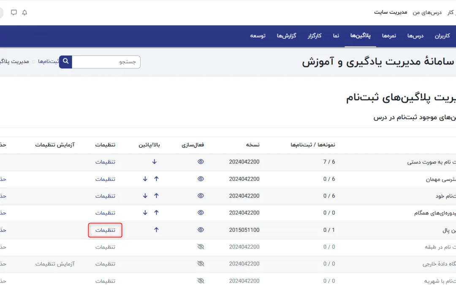
Task: Move self enrolment plugin down with arrow
Action: [x=145, y=196]
